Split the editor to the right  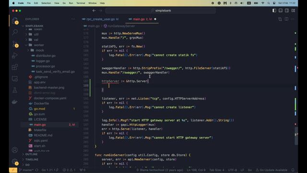pyautogui.click(x=286, y=19)
